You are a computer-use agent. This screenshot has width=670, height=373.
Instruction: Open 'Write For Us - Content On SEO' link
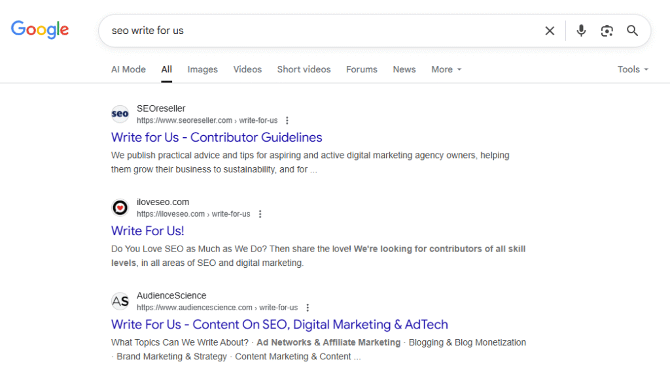click(x=279, y=325)
